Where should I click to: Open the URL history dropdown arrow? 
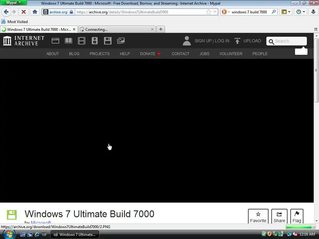[215, 12]
